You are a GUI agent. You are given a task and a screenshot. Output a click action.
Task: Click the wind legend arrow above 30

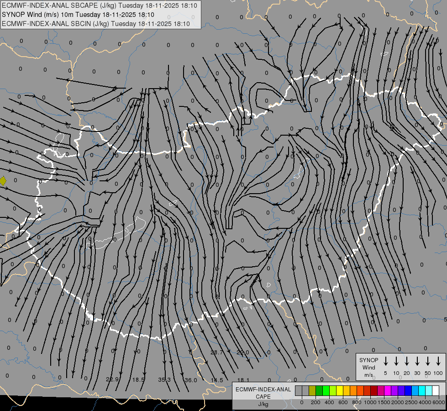point(417,361)
